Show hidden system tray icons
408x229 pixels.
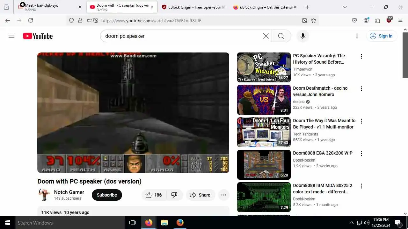pos(352,223)
